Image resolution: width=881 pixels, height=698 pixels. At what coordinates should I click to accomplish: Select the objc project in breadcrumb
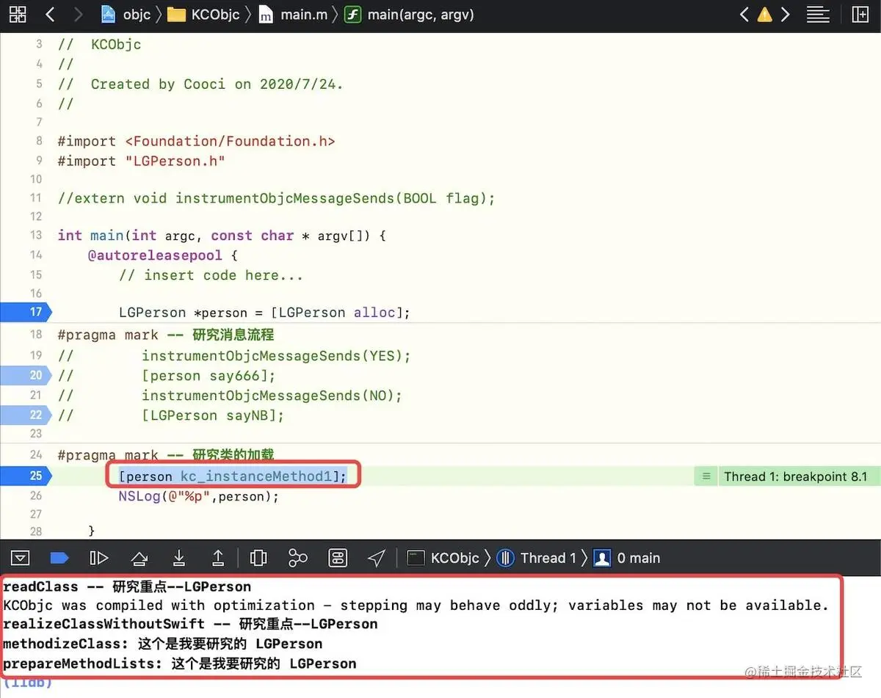pyautogui.click(x=126, y=14)
